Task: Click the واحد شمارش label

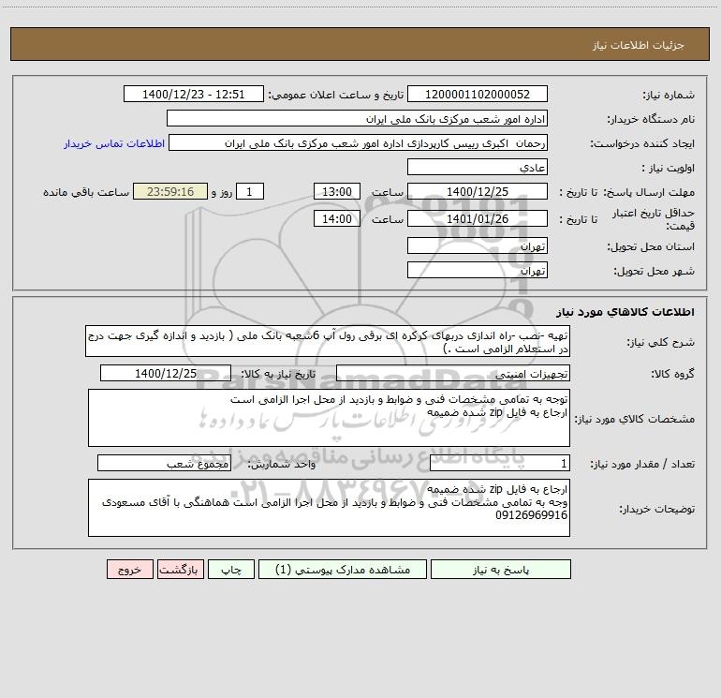Action: [x=282, y=464]
